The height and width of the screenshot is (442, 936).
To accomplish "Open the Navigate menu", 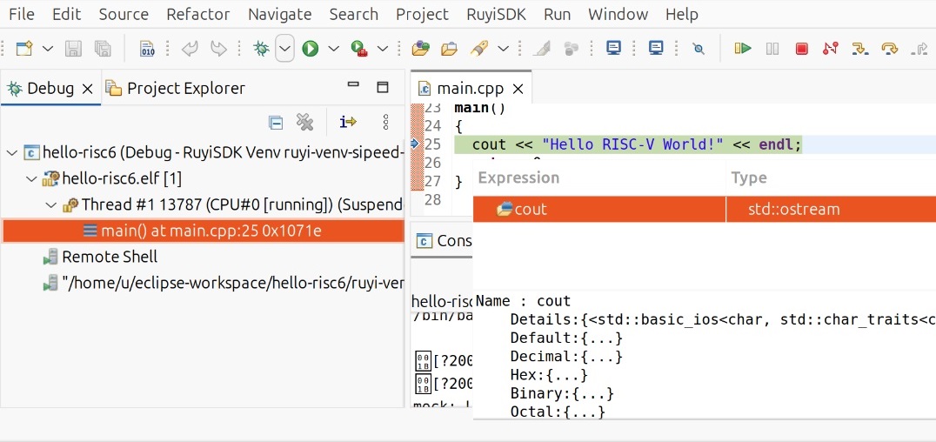I will pos(279,14).
